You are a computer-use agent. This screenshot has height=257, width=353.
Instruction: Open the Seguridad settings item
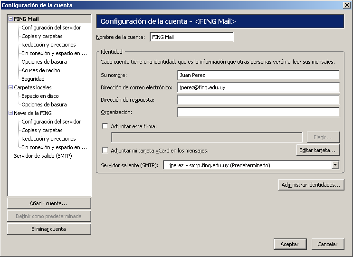pyautogui.click(x=33, y=79)
